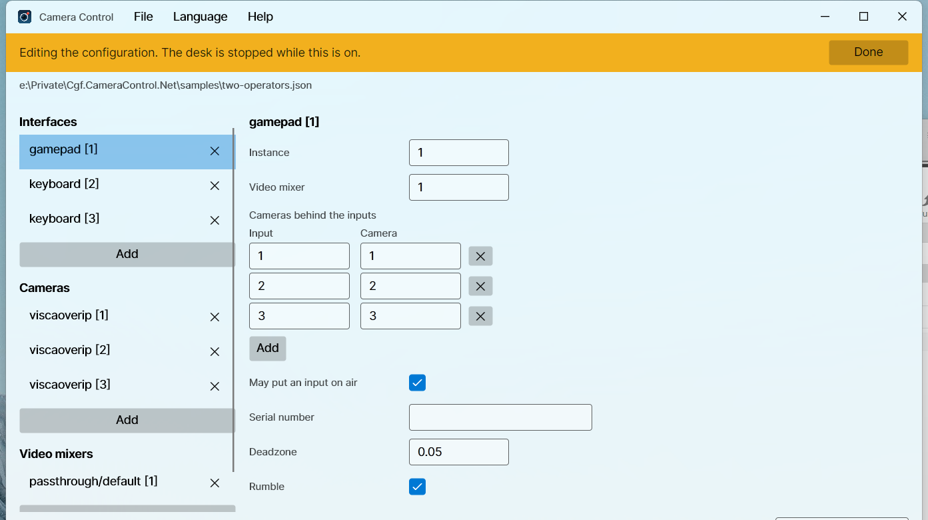
Task: Click the two-operators.json file path text
Action: click(166, 85)
